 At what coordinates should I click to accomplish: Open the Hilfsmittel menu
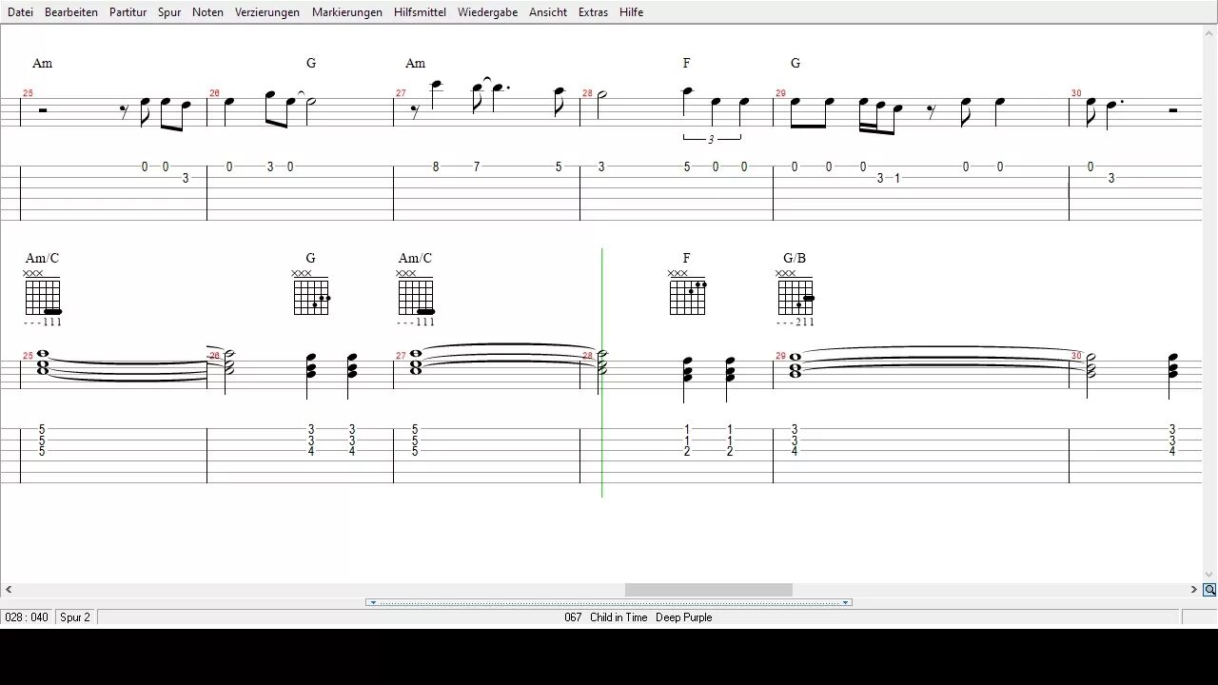pyautogui.click(x=420, y=12)
